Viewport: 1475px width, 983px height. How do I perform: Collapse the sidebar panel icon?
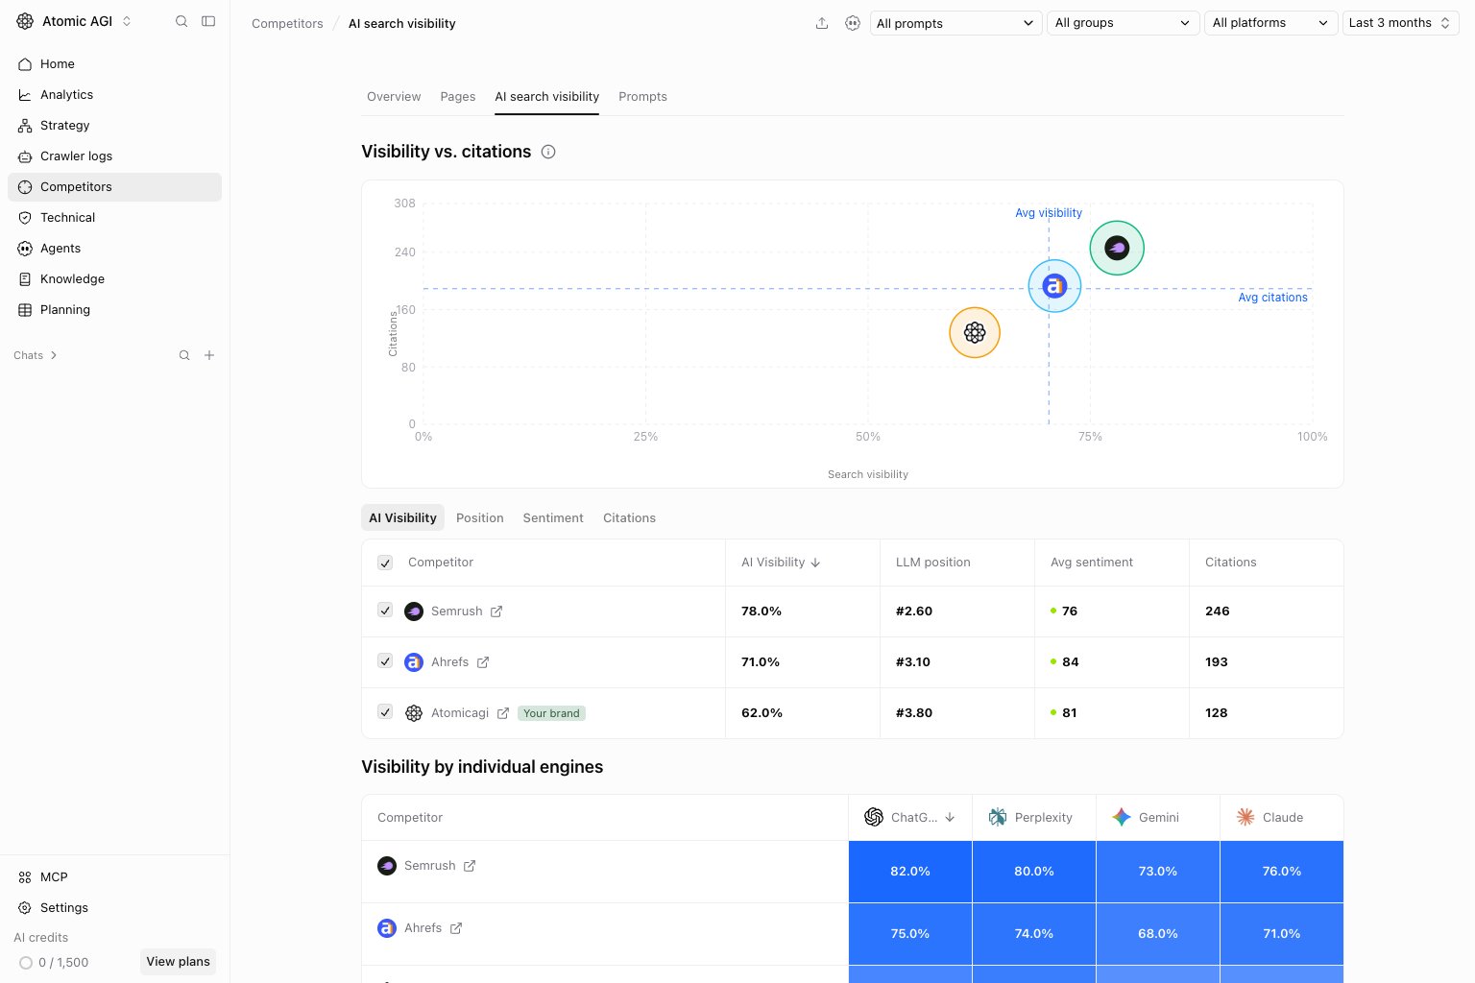click(x=208, y=21)
